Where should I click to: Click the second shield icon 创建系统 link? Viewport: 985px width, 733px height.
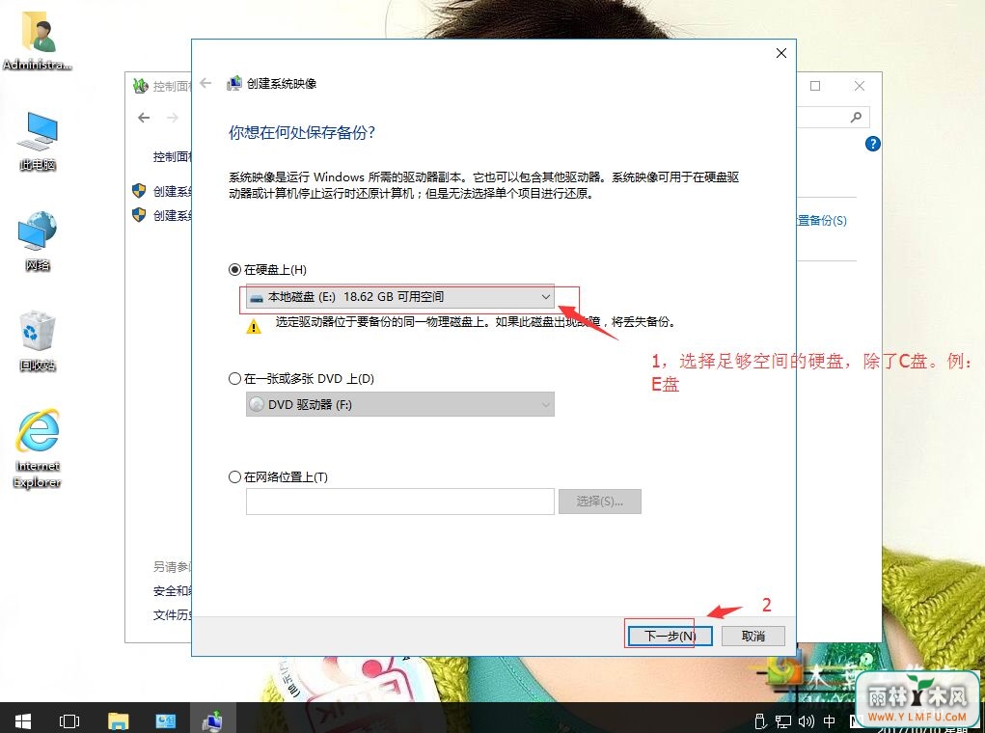[x=139, y=215]
